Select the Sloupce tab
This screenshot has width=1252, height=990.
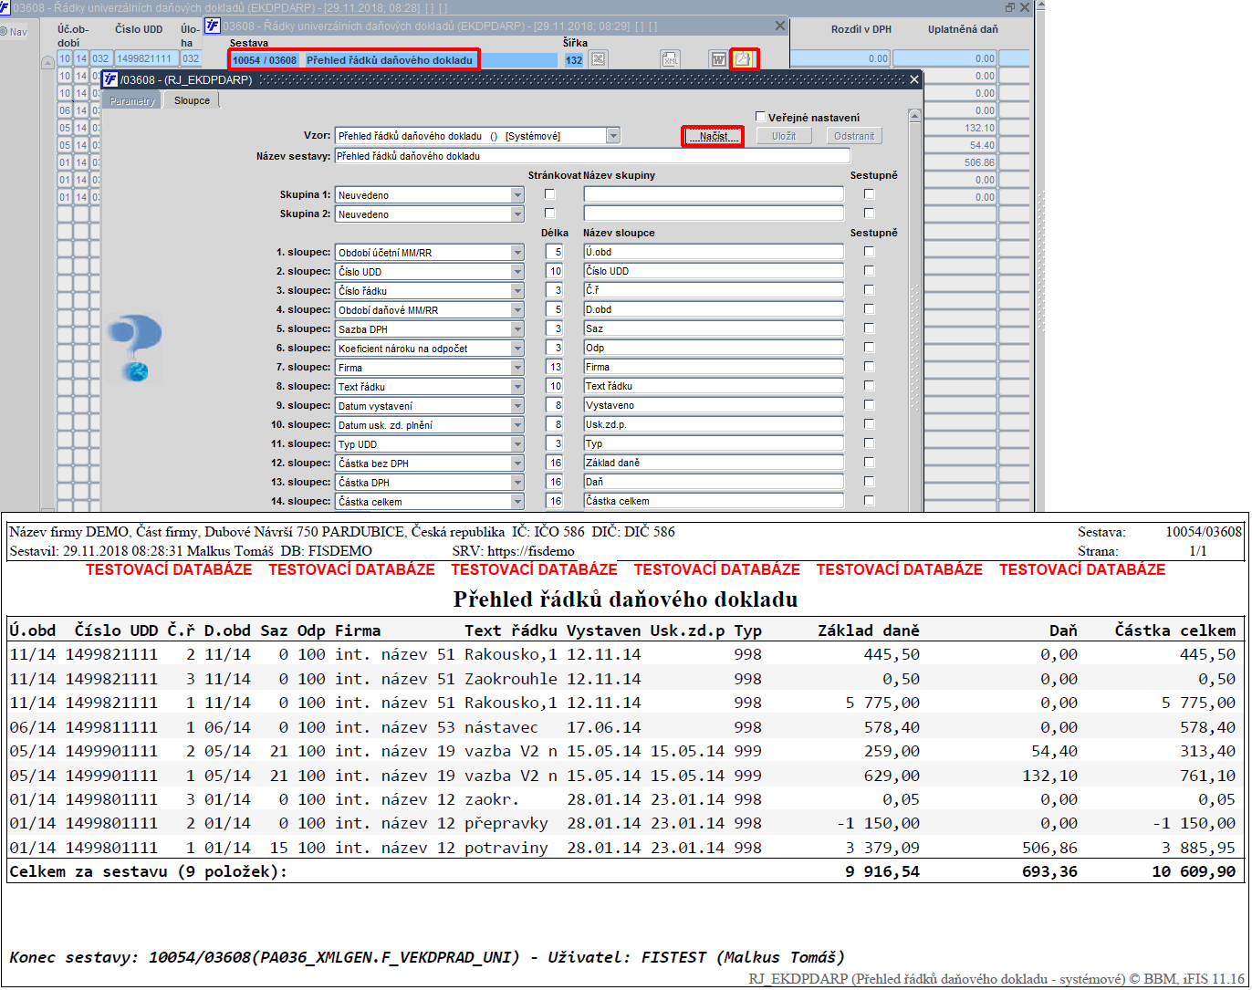(x=192, y=100)
